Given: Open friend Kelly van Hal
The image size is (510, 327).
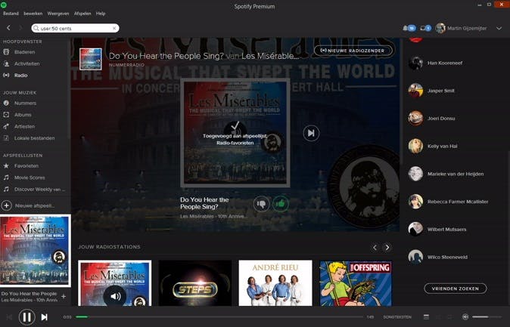Looking at the screenshot, I should (x=443, y=146).
